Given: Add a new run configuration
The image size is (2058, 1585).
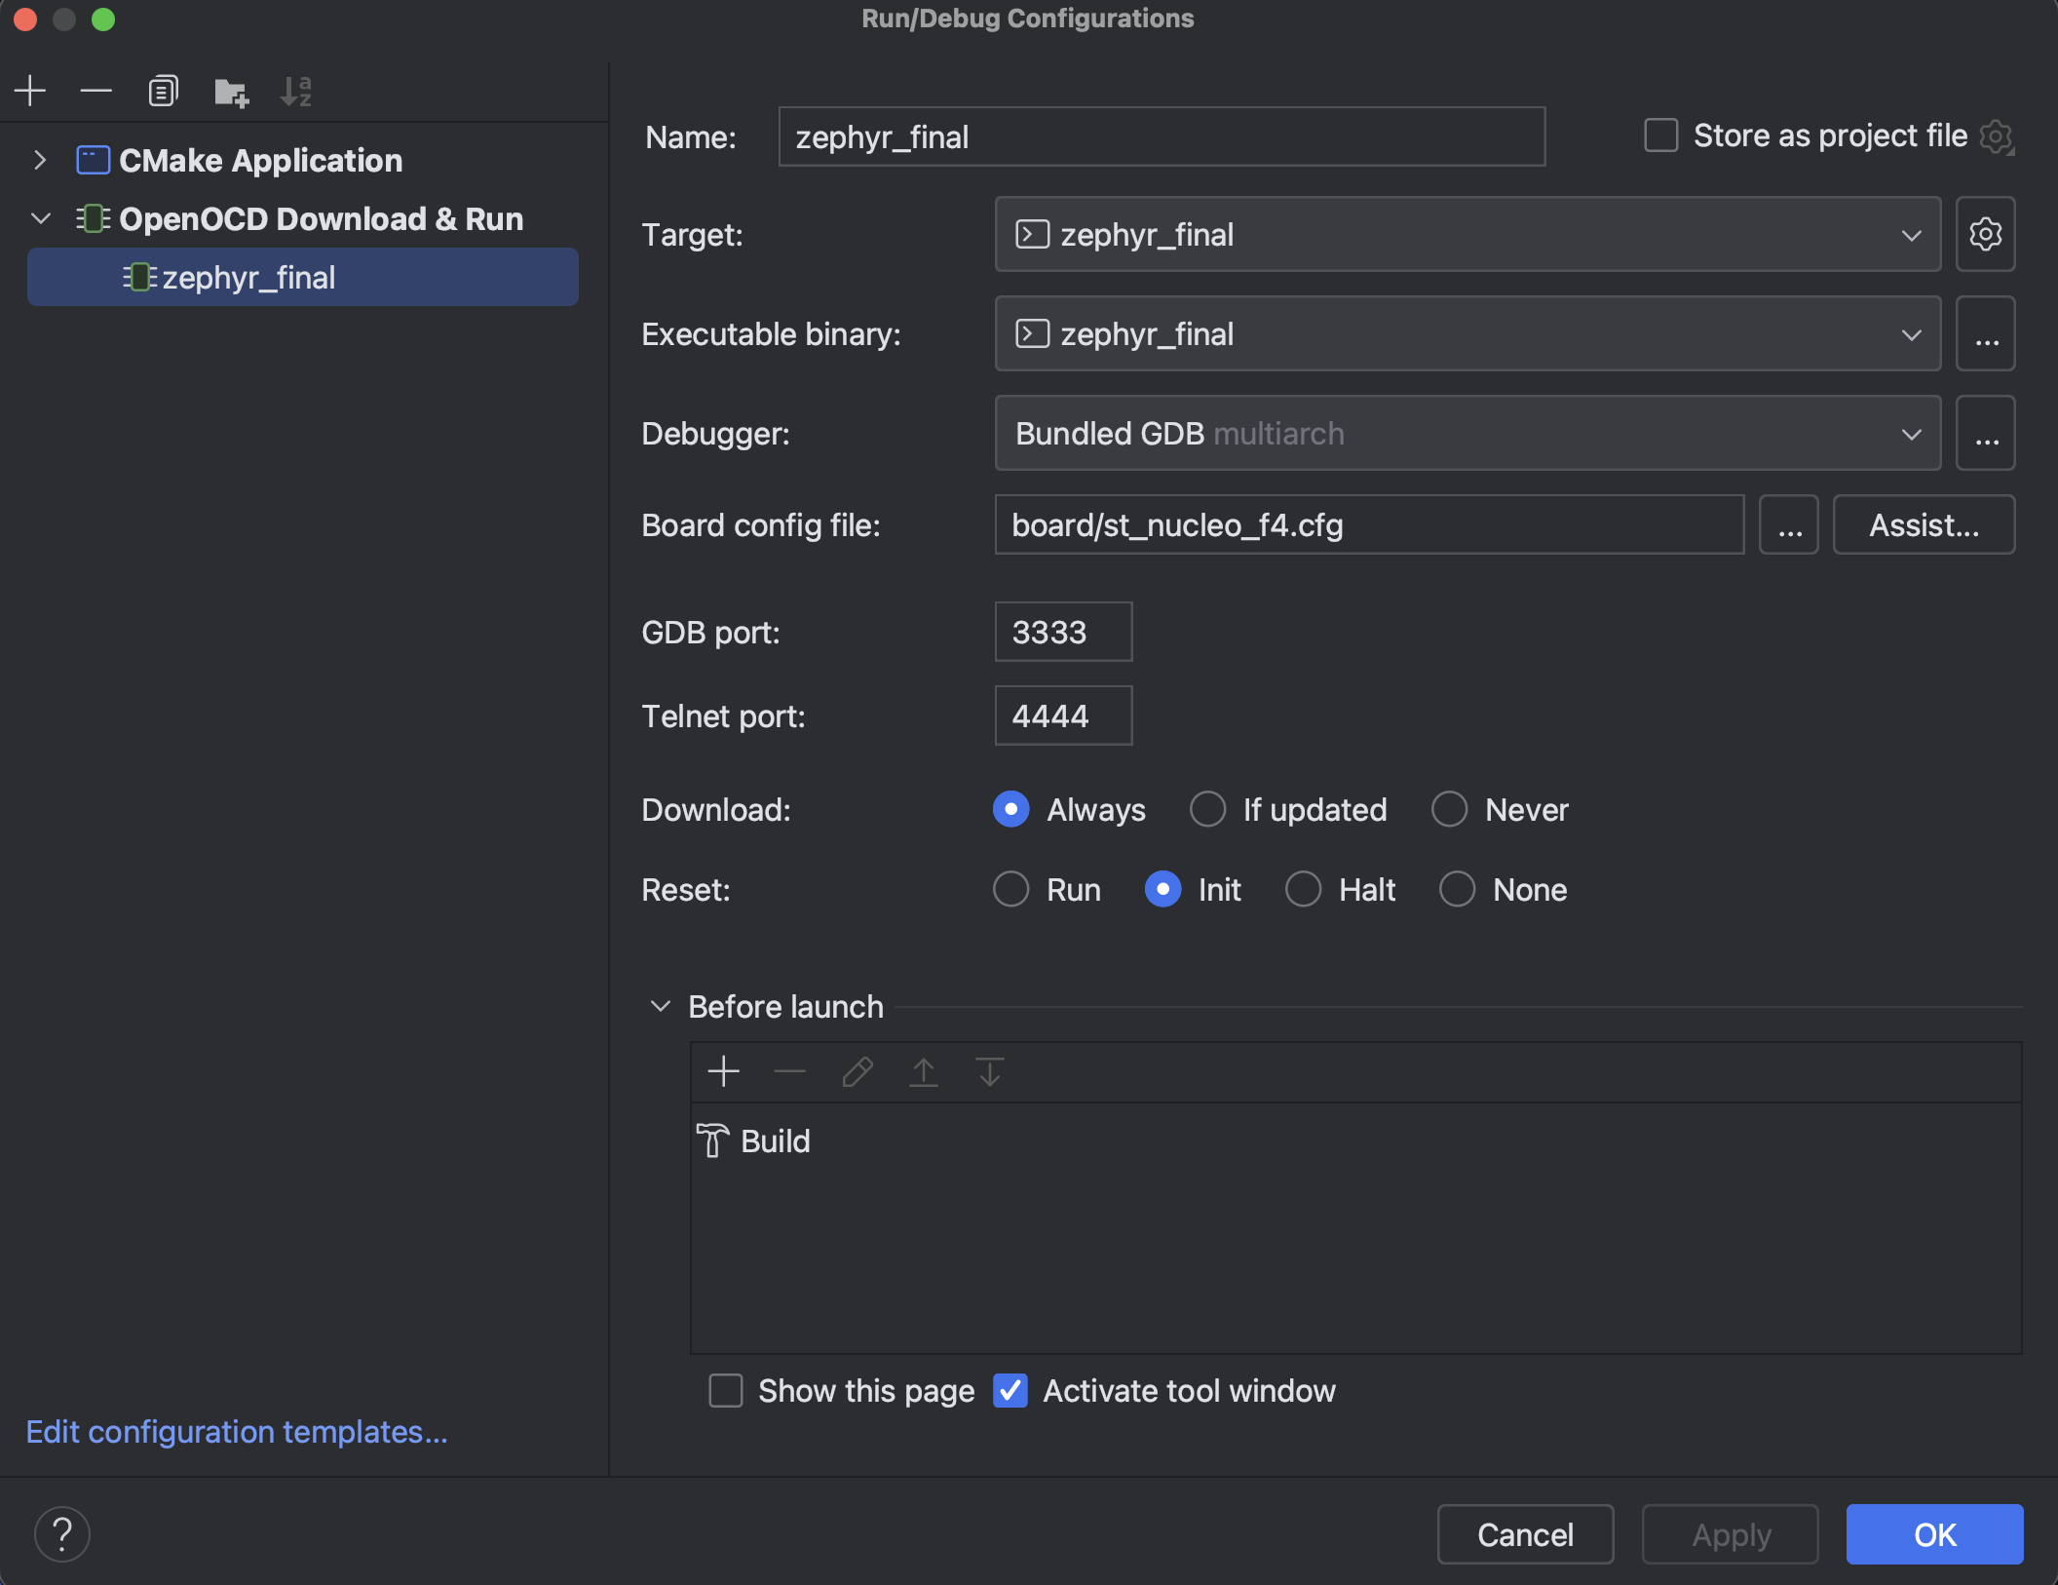Looking at the screenshot, I should (x=29, y=91).
